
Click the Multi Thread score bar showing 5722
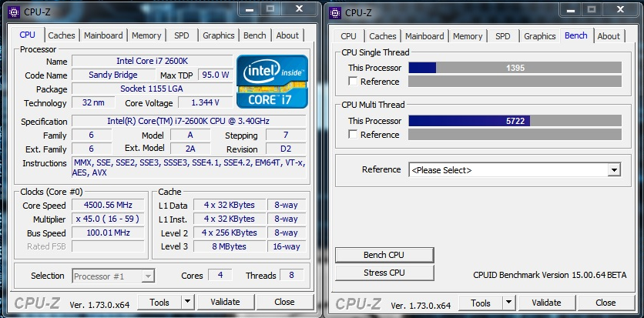(515, 121)
